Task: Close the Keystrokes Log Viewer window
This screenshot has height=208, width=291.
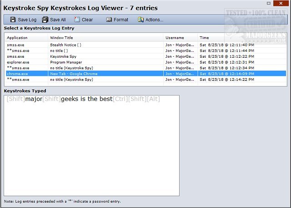Action: (x=281, y=3)
